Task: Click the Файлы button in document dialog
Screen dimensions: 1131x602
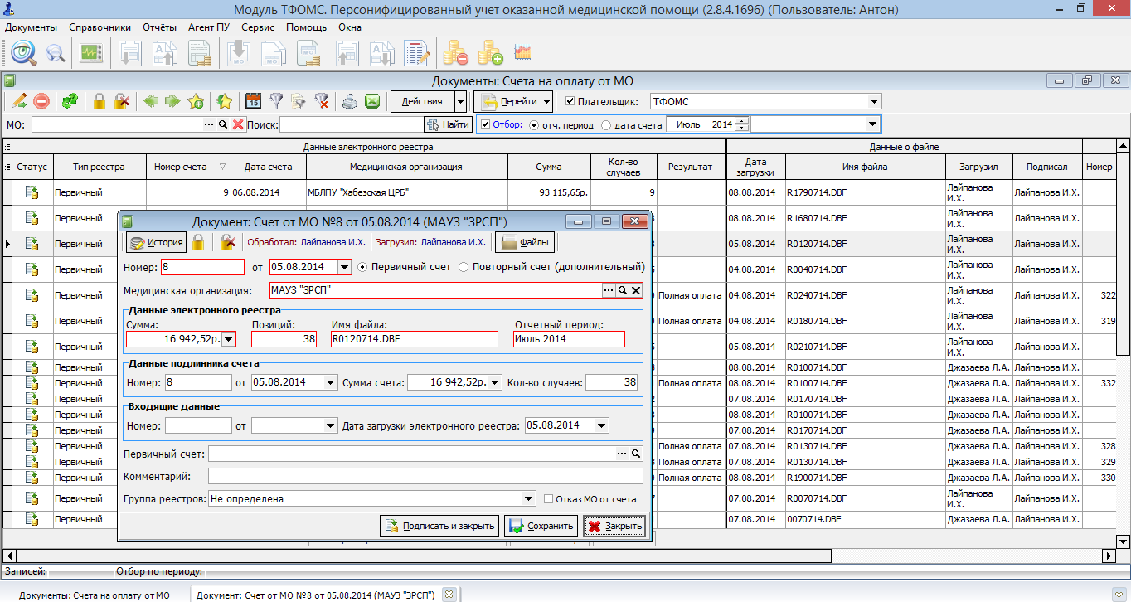Action: coord(526,242)
